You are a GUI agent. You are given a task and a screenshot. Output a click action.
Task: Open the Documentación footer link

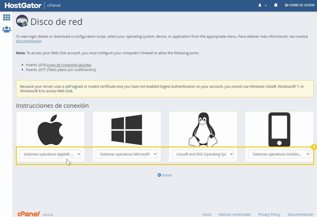pos(300,214)
